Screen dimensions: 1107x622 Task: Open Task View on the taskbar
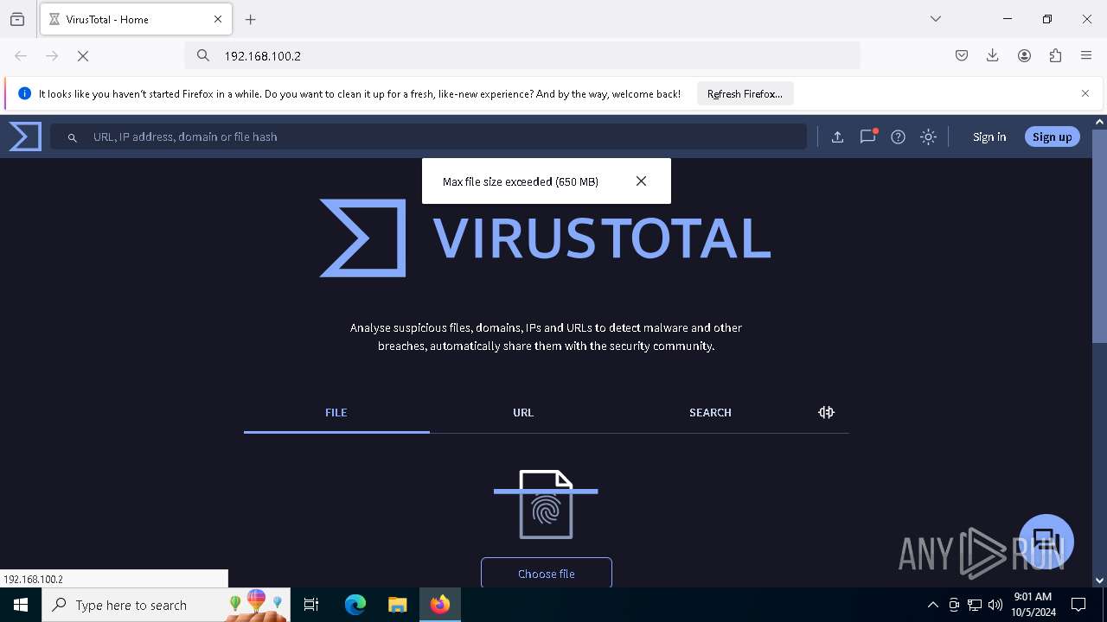click(x=311, y=605)
